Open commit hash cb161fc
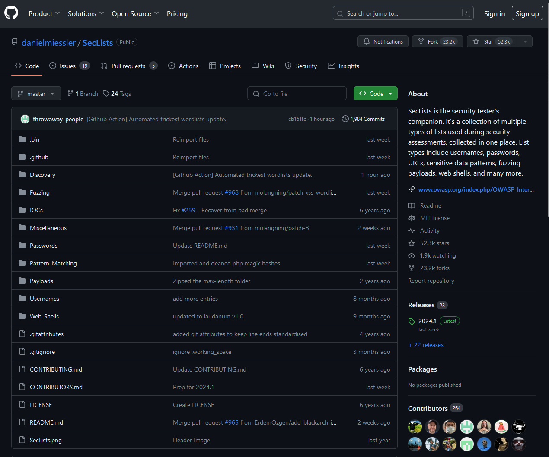 click(x=297, y=119)
